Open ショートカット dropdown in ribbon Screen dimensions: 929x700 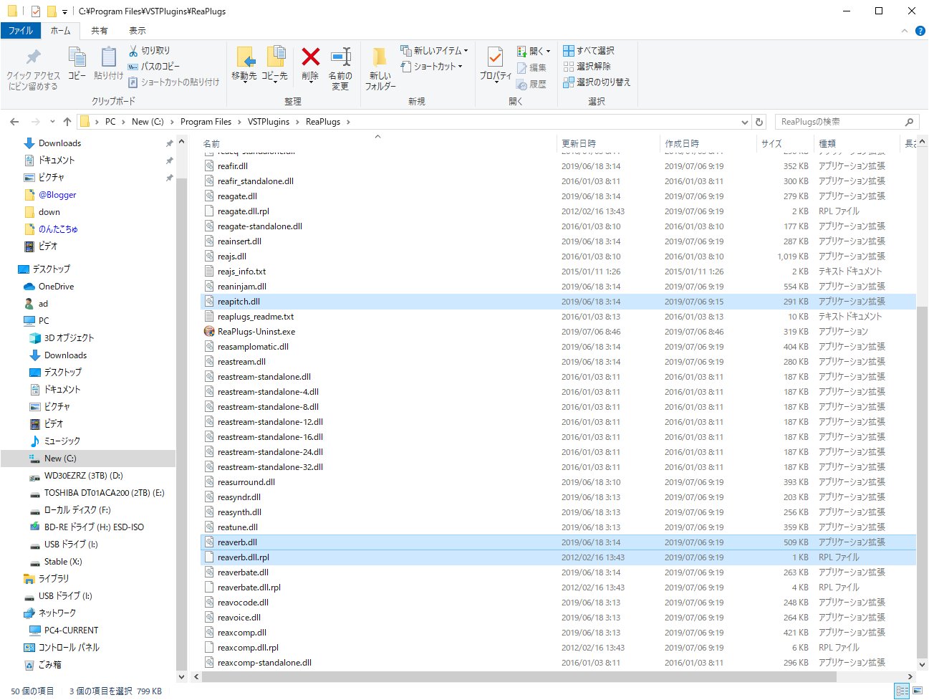[x=431, y=67]
